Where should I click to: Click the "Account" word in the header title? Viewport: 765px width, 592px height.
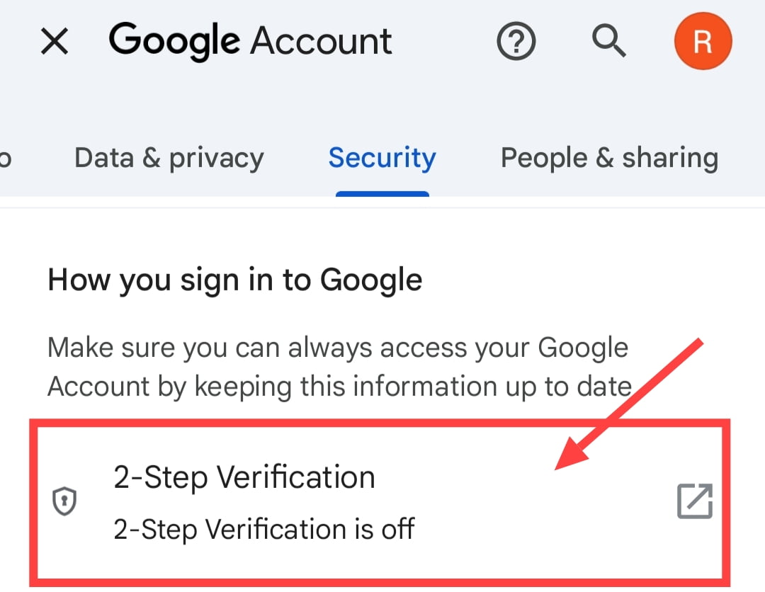[321, 41]
